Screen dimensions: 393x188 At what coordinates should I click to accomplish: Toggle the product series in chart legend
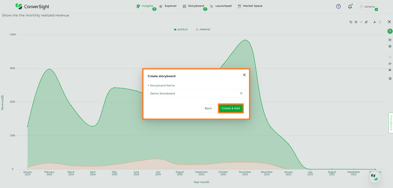coord(181,29)
